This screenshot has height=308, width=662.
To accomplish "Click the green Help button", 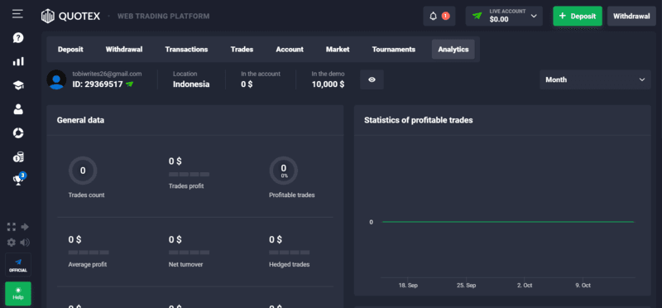I will (x=18, y=294).
